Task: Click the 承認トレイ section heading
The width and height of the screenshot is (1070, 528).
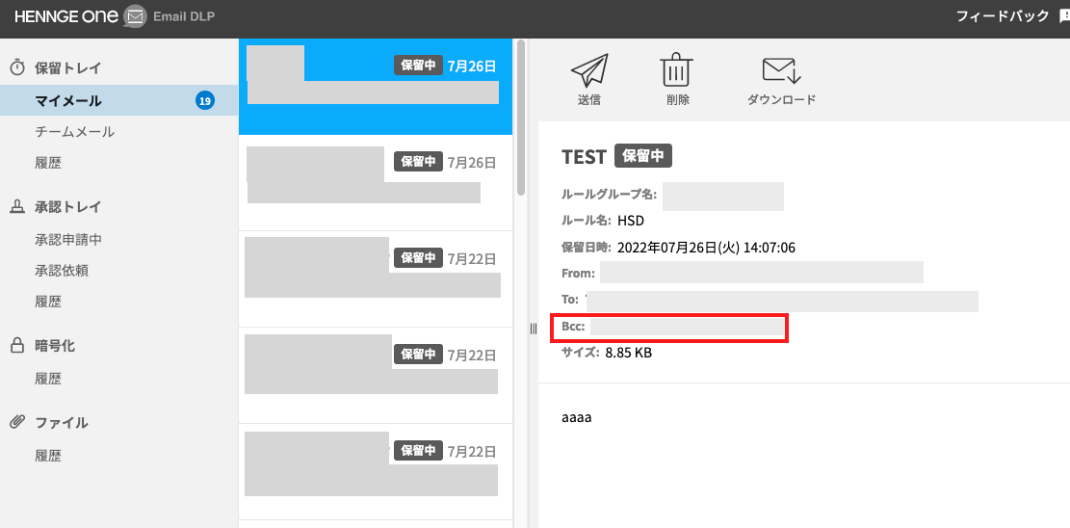Action: click(68, 207)
